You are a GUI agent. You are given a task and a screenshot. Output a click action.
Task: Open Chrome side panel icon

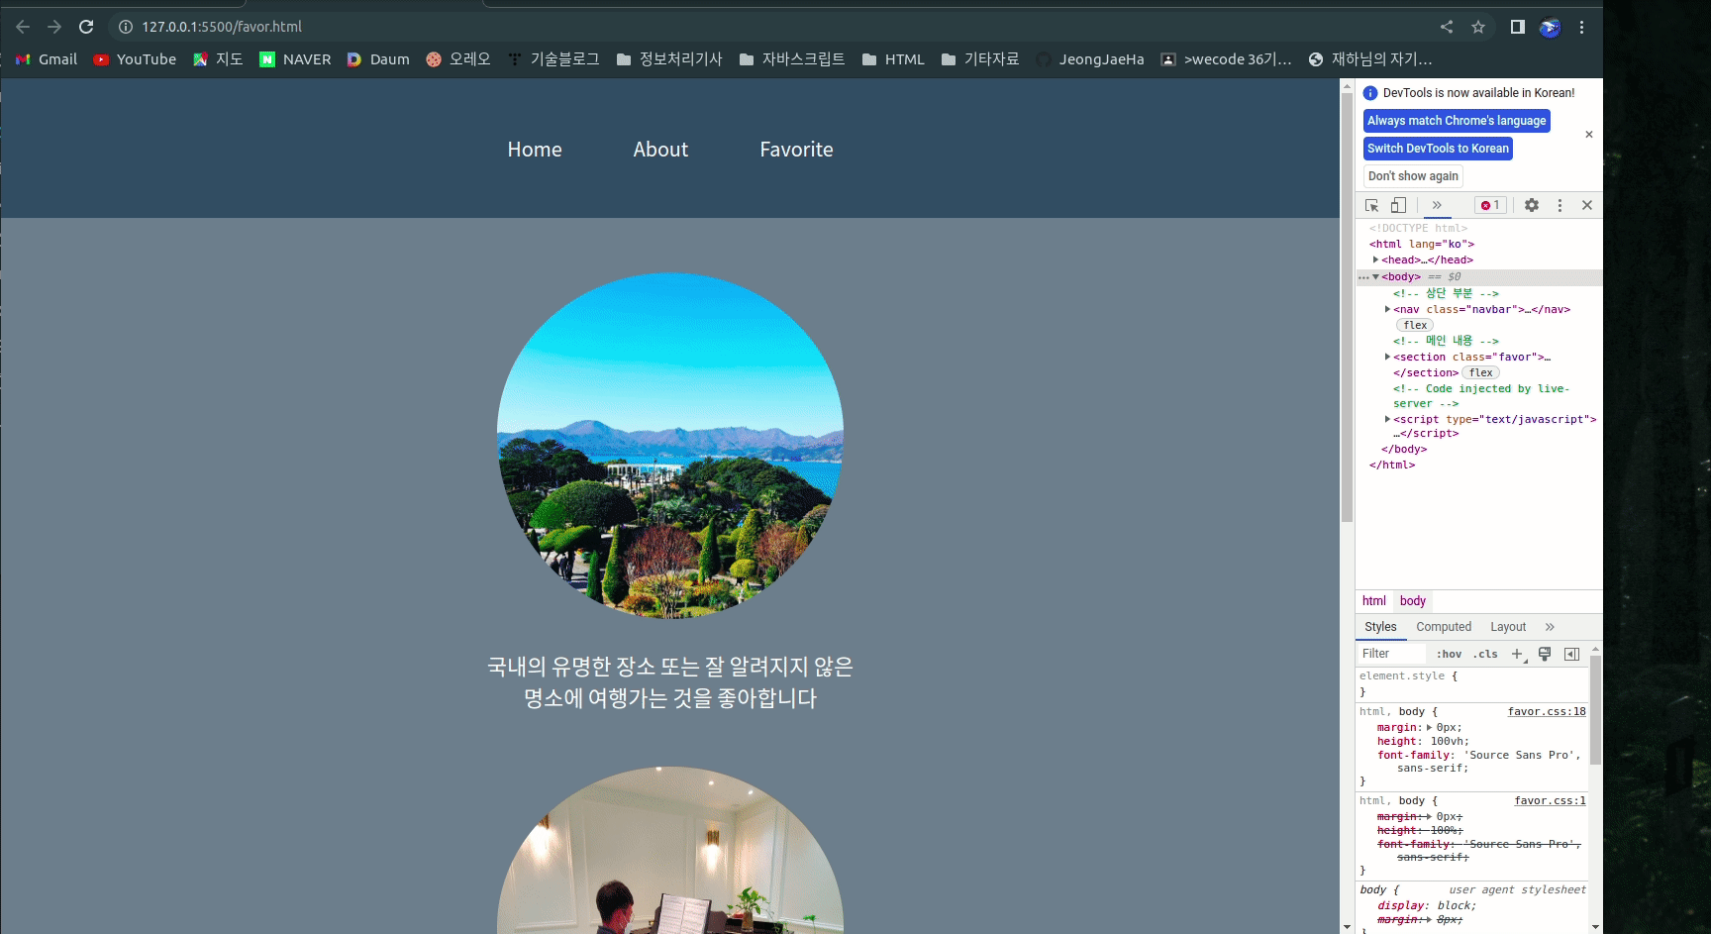tap(1517, 27)
